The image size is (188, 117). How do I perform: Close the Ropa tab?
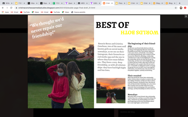coord(49,3)
